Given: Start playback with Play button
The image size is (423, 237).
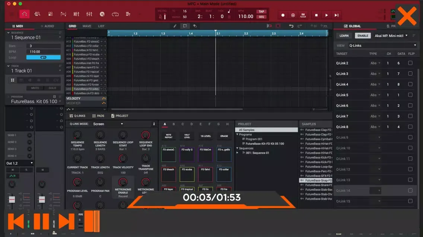Looking at the screenshot, I should (x=327, y=15).
